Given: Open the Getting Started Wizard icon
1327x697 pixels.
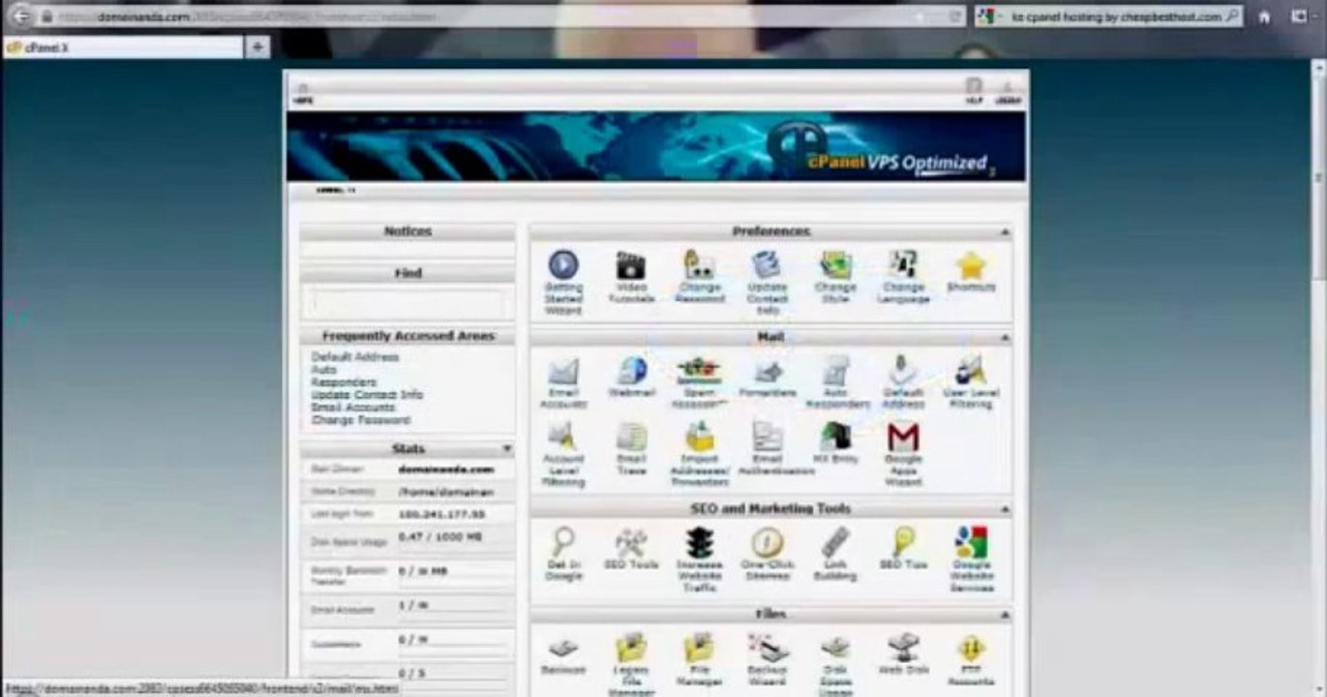Looking at the screenshot, I should click(x=563, y=265).
